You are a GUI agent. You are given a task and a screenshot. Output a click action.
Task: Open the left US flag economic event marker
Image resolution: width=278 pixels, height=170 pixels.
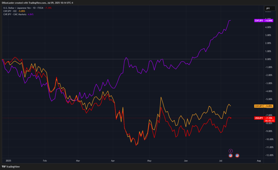(231, 155)
